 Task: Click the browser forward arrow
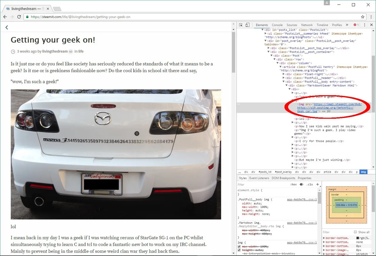[12, 17]
